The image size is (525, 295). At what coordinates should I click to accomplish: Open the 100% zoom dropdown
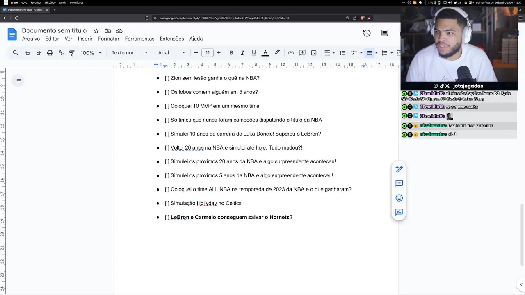pos(91,53)
